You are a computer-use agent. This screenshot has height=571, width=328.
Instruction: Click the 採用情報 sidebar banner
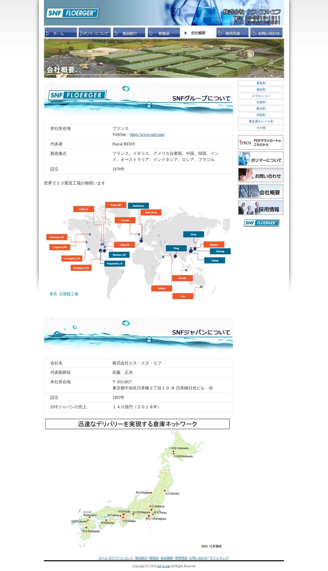click(261, 208)
